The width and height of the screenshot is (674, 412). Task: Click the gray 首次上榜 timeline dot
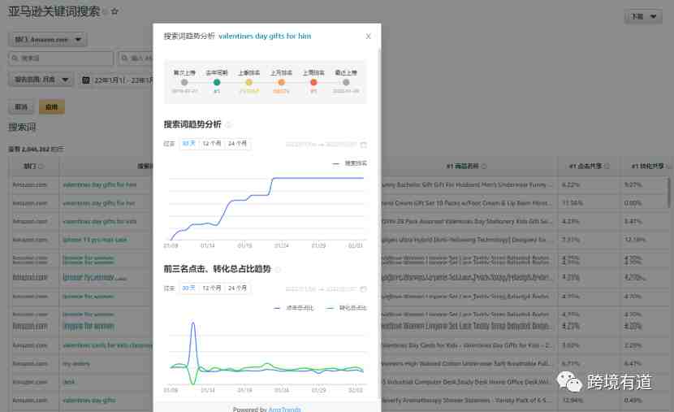click(184, 82)
